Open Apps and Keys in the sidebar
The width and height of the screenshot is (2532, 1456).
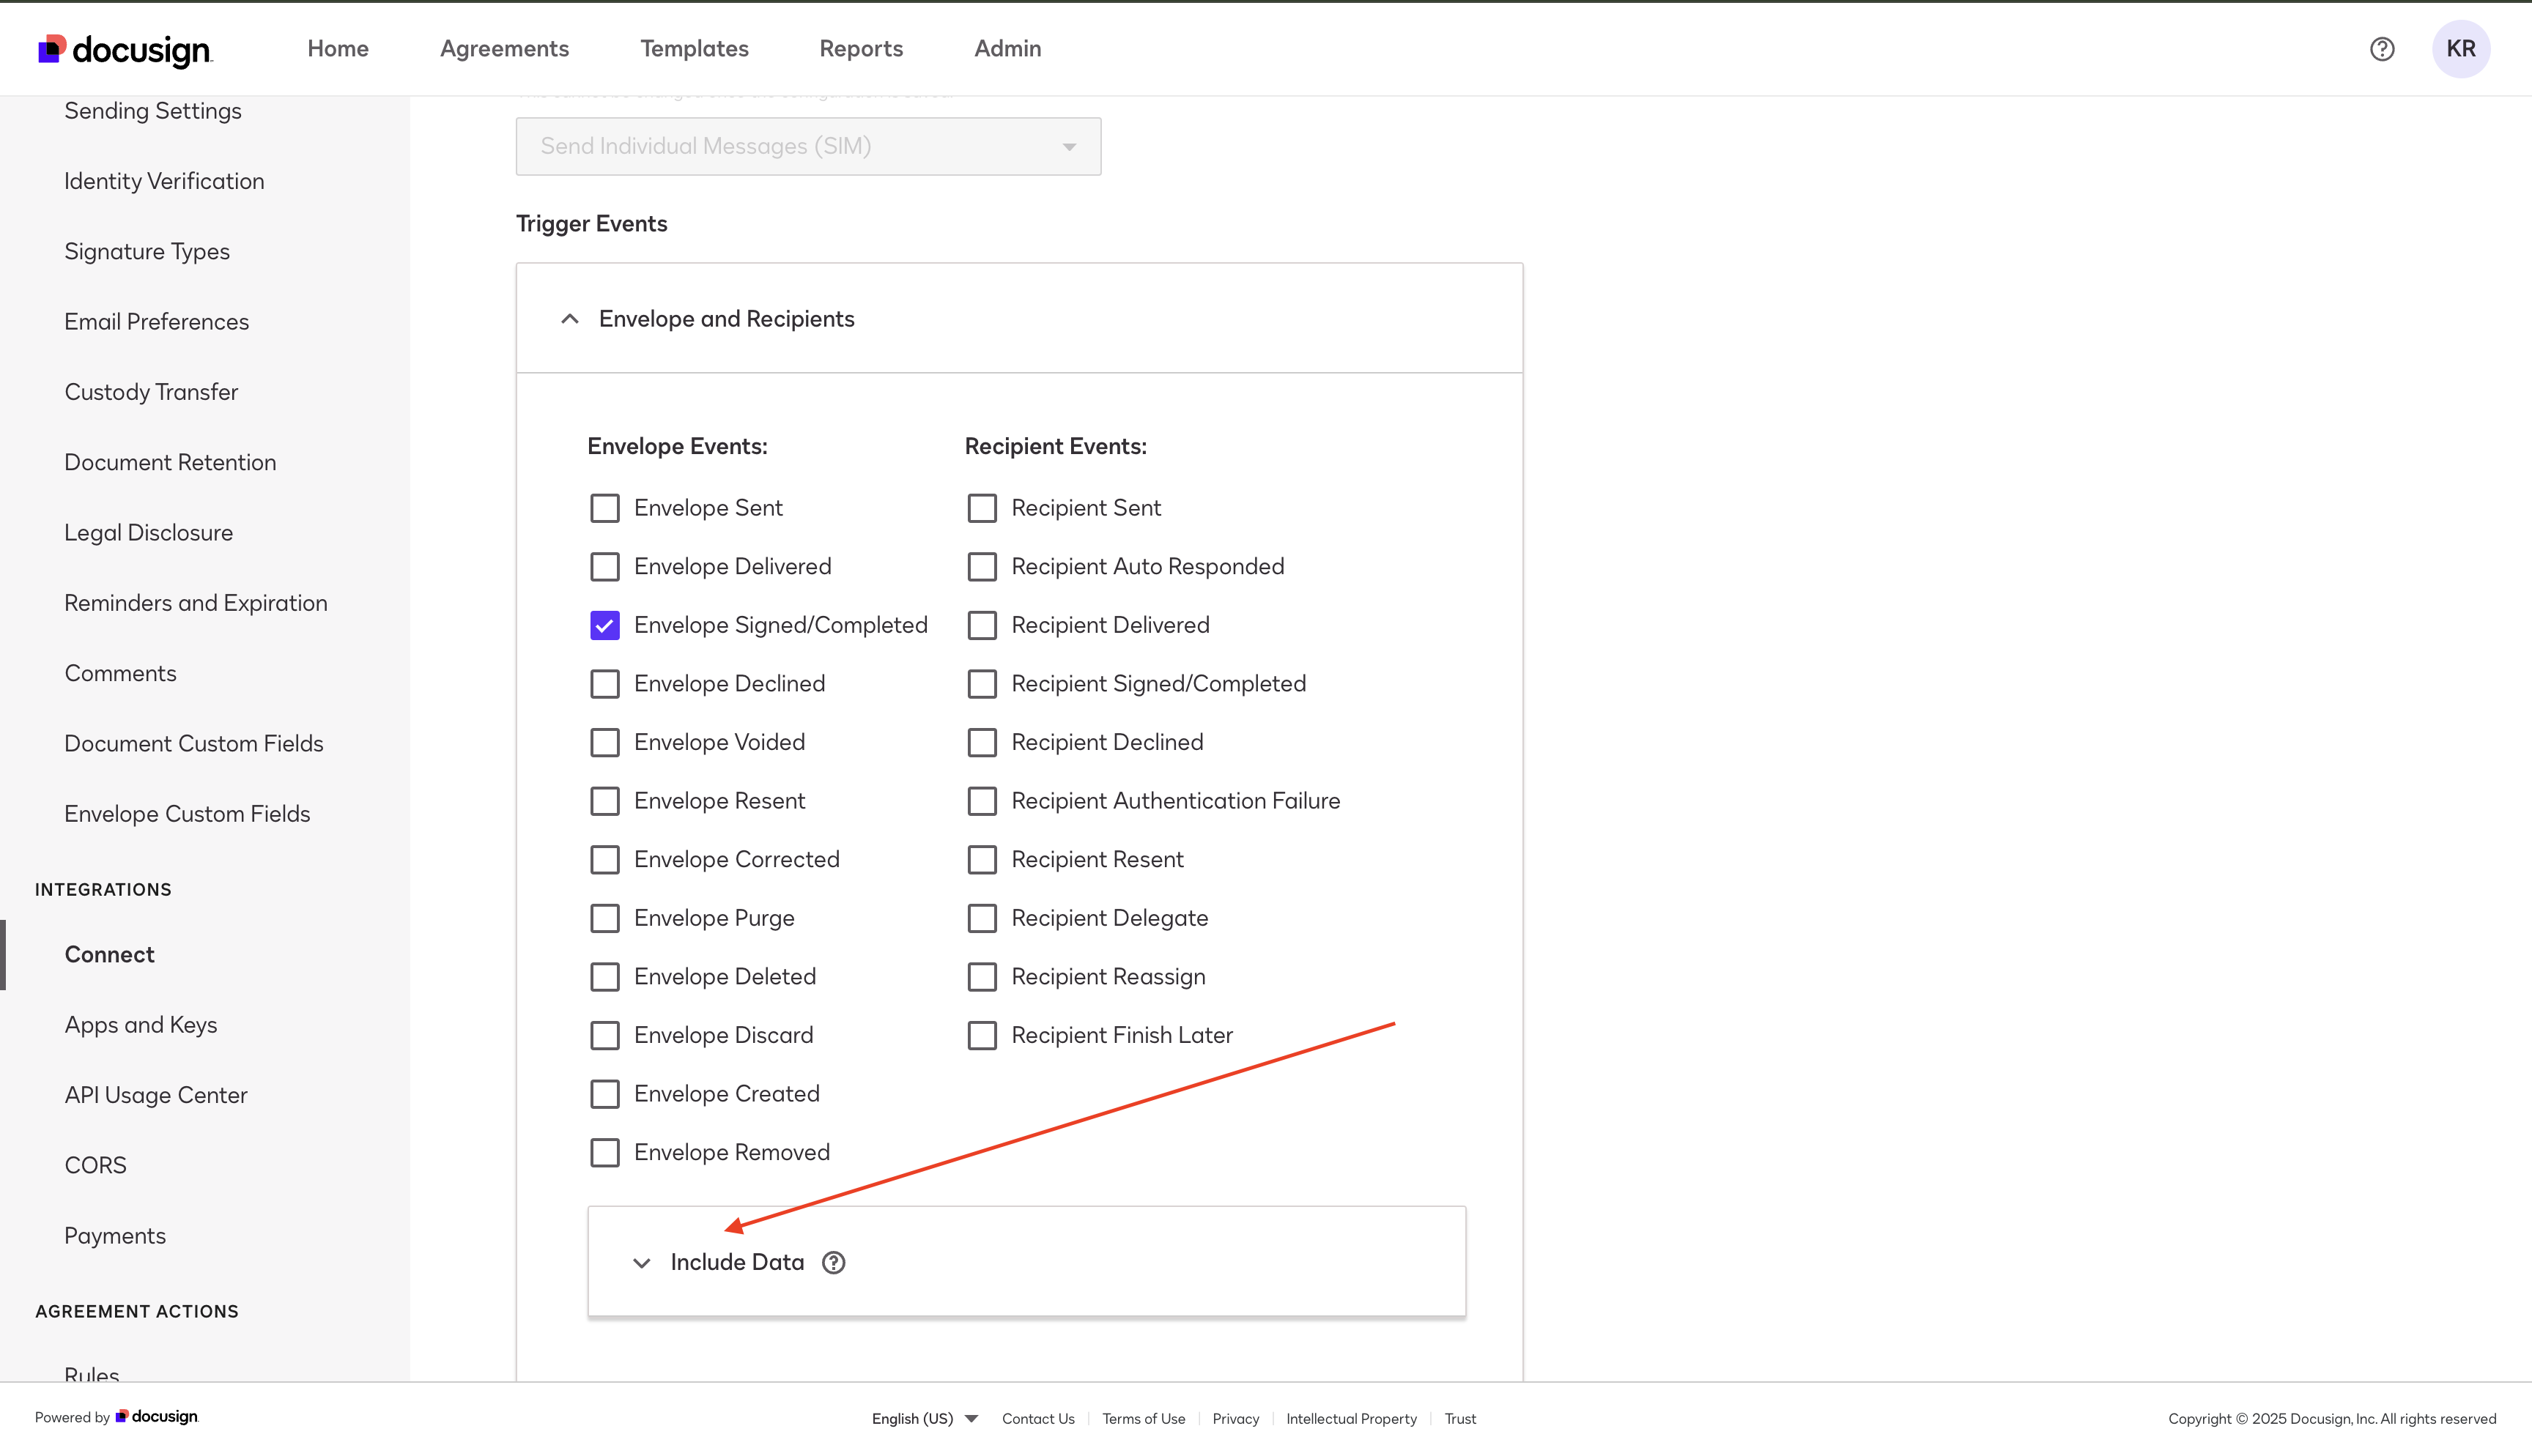[x=141, y=1024]
